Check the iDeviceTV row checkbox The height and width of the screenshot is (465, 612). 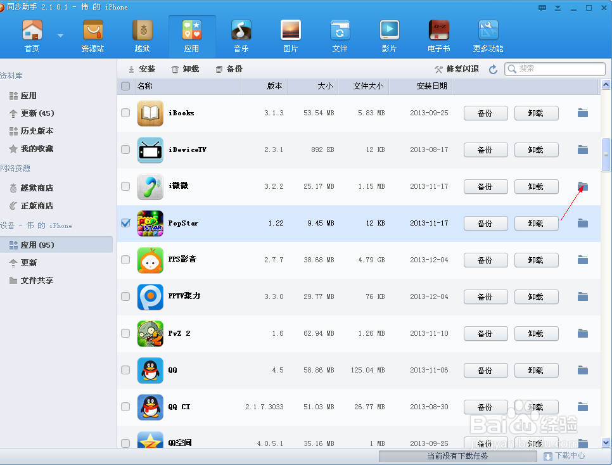pos(125,150)
